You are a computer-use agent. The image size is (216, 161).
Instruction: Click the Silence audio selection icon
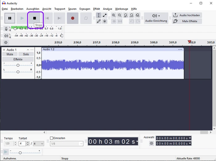[120, 21]
